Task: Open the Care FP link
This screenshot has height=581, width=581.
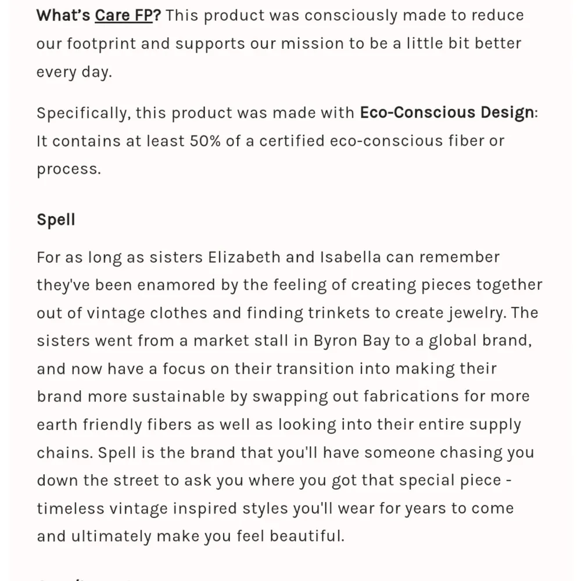Action: (123, 15)
